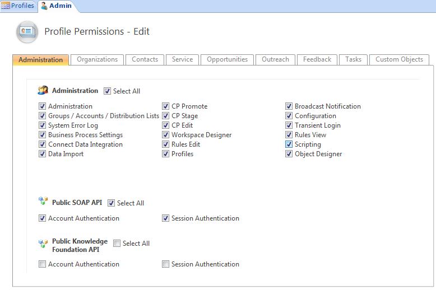
Task: Open the Custom Objects tab
Action: 399,59
